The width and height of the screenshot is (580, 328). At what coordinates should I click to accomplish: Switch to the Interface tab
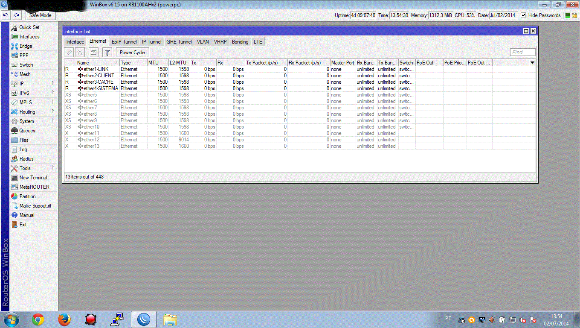pos(75,42)
